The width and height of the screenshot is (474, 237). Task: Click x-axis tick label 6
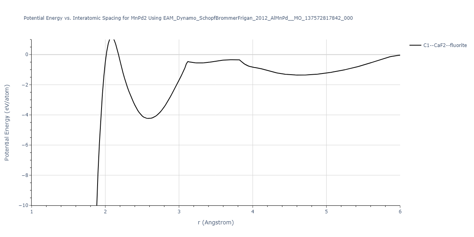tap(400, 212)
